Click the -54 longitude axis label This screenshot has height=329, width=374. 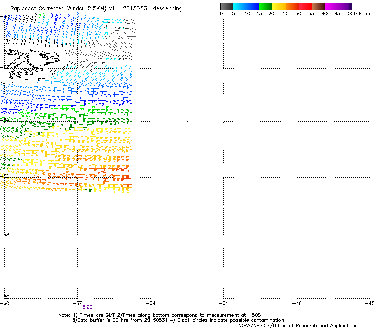coord(151,303)
